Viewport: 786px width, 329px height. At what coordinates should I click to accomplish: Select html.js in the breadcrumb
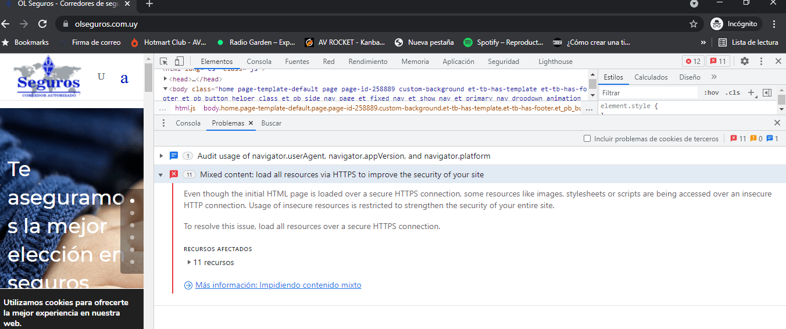pos(185,108)
